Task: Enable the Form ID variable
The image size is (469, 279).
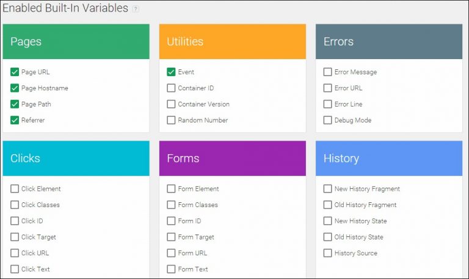Action: [x=171, y=221]
